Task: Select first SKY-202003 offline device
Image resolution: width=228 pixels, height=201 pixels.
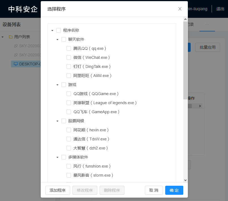Action: click(27, 46)
